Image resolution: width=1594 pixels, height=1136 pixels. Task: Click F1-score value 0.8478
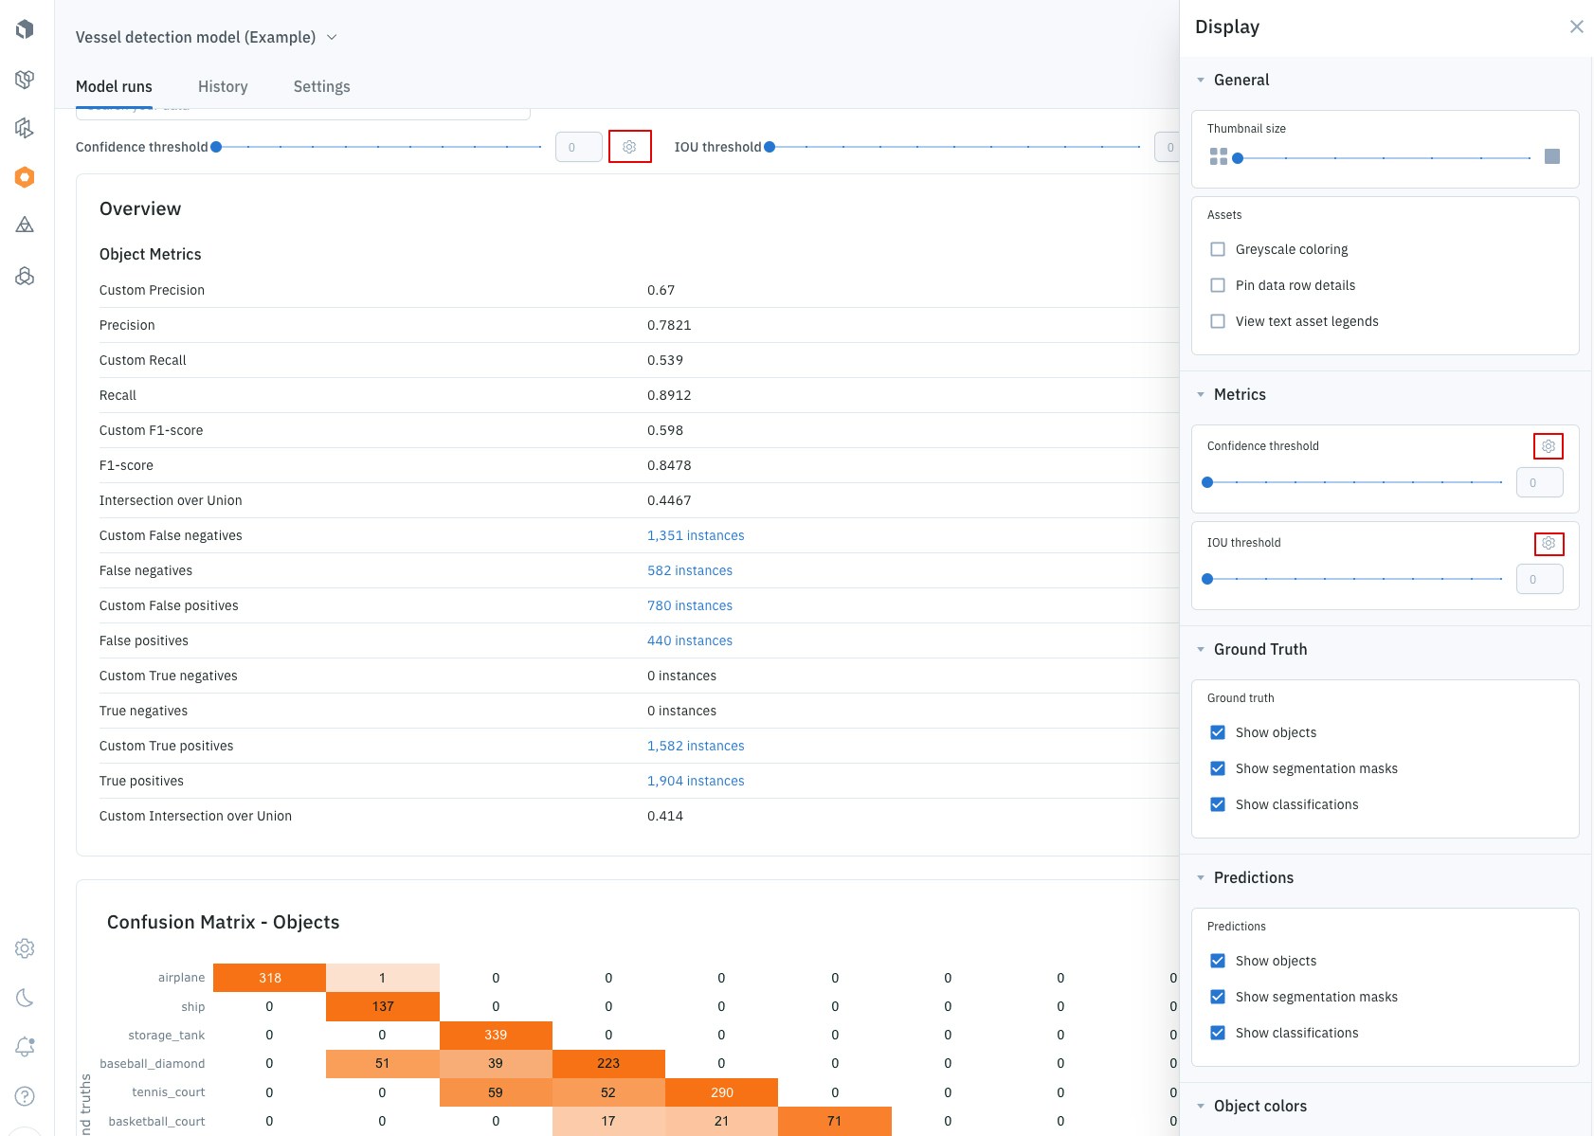669,465
